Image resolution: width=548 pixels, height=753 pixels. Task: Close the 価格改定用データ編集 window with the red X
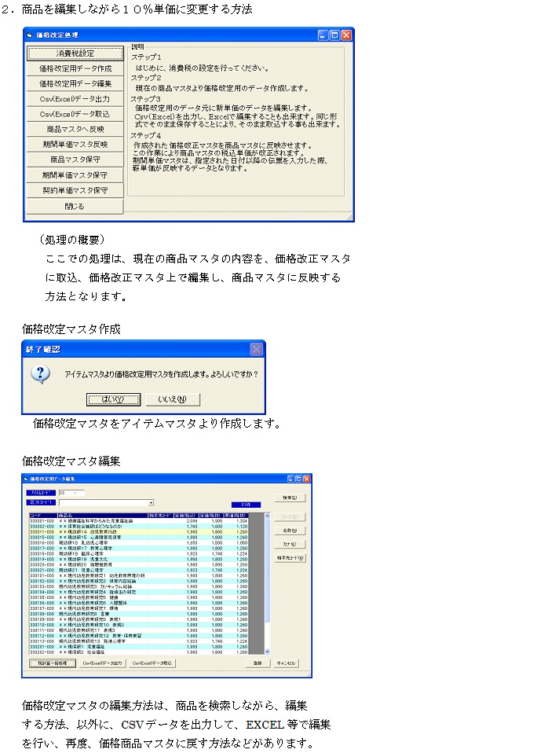click(307, 479)
